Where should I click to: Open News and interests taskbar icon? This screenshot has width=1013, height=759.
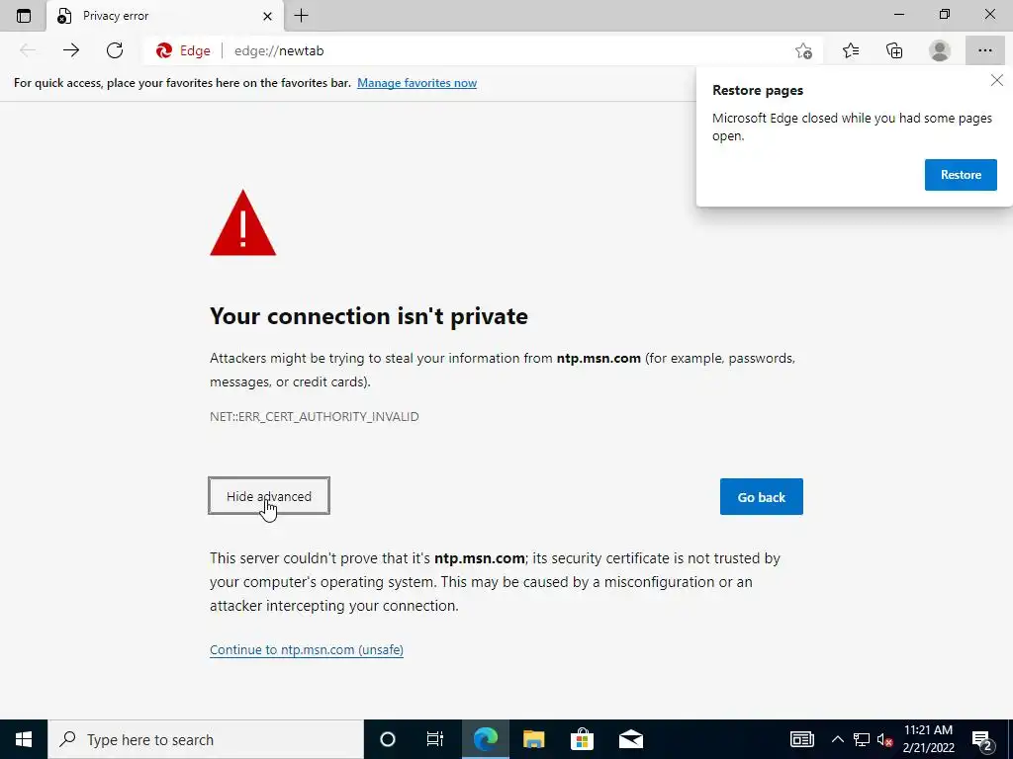pyautogui.click(x=801, y=739)
